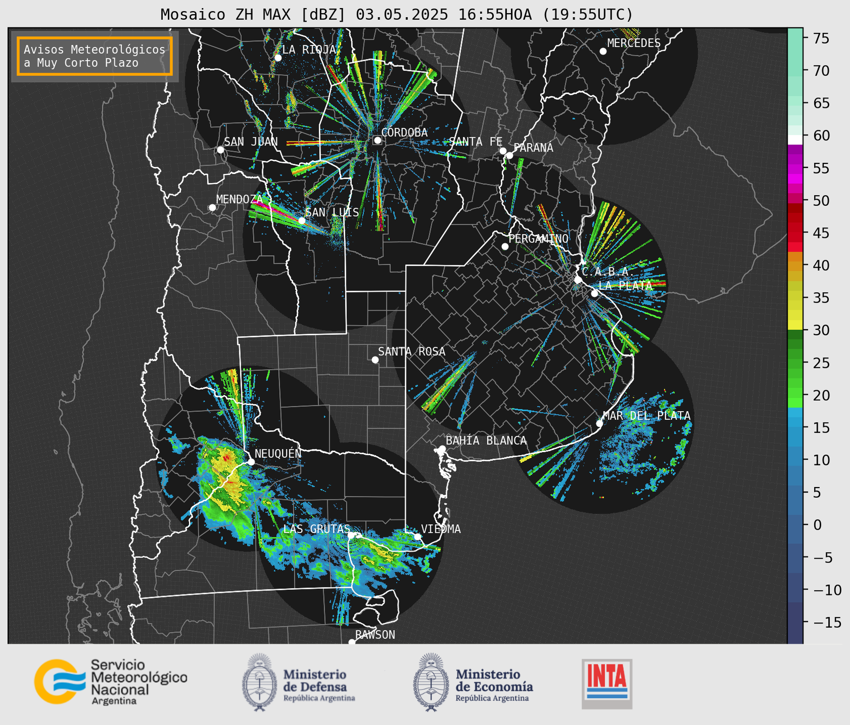The height and width of the screenshot is (725, 850).
Task: Click the SANTA ROSA label text
Action: [412, 351]
